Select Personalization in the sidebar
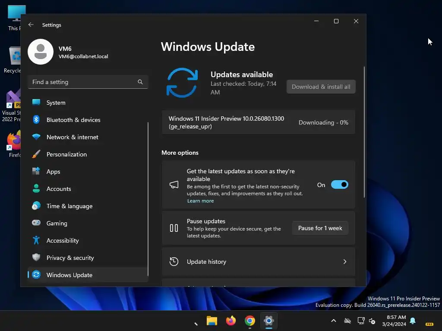Image resolution: width=442 pixels, height=331 pixels. (x=88, y=154)
